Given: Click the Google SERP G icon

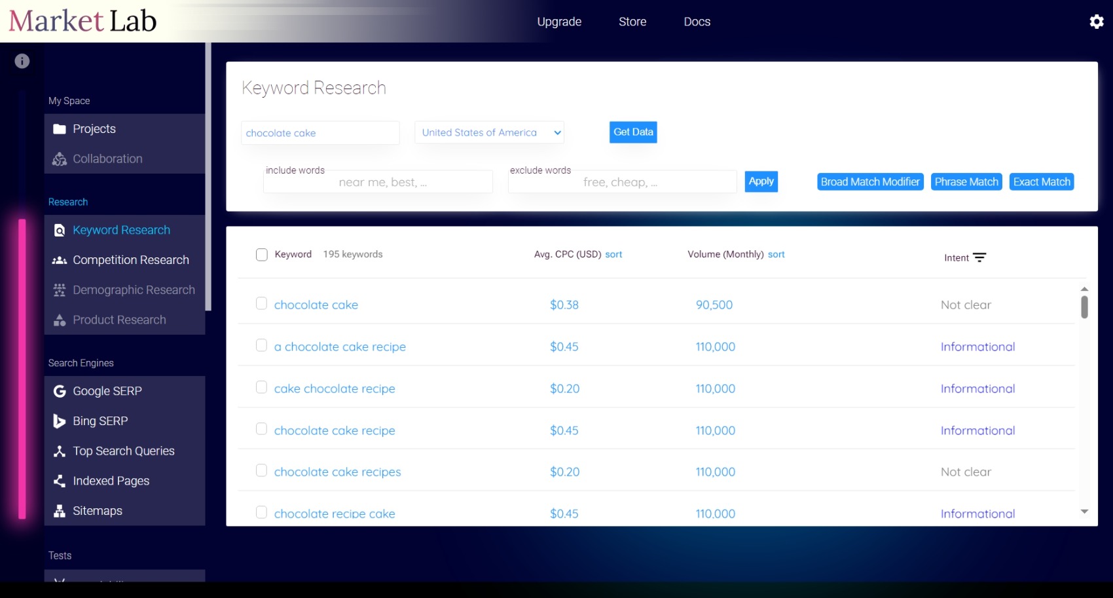Looking at the screenshot, I should point(60,391).
